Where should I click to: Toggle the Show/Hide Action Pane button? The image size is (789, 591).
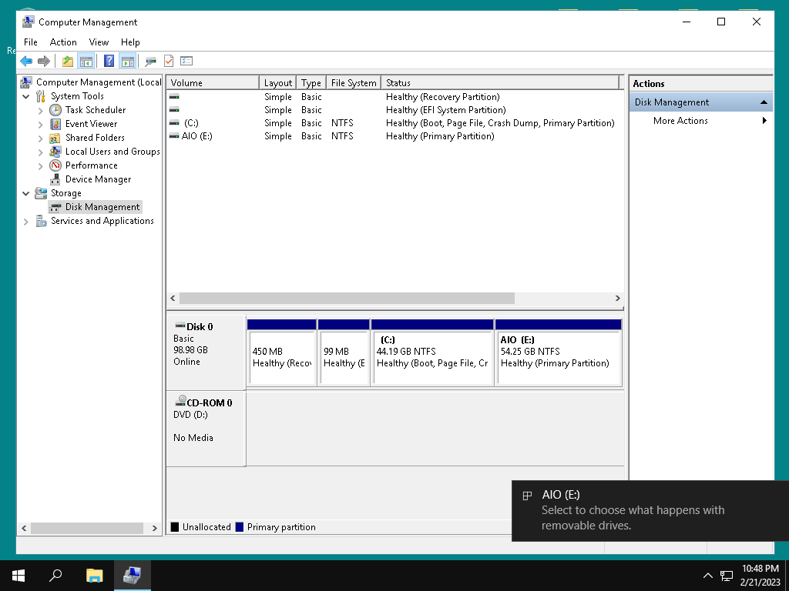coord(127,62)
